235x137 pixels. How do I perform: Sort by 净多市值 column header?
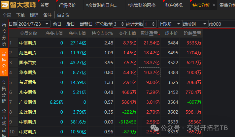[54, 33]
